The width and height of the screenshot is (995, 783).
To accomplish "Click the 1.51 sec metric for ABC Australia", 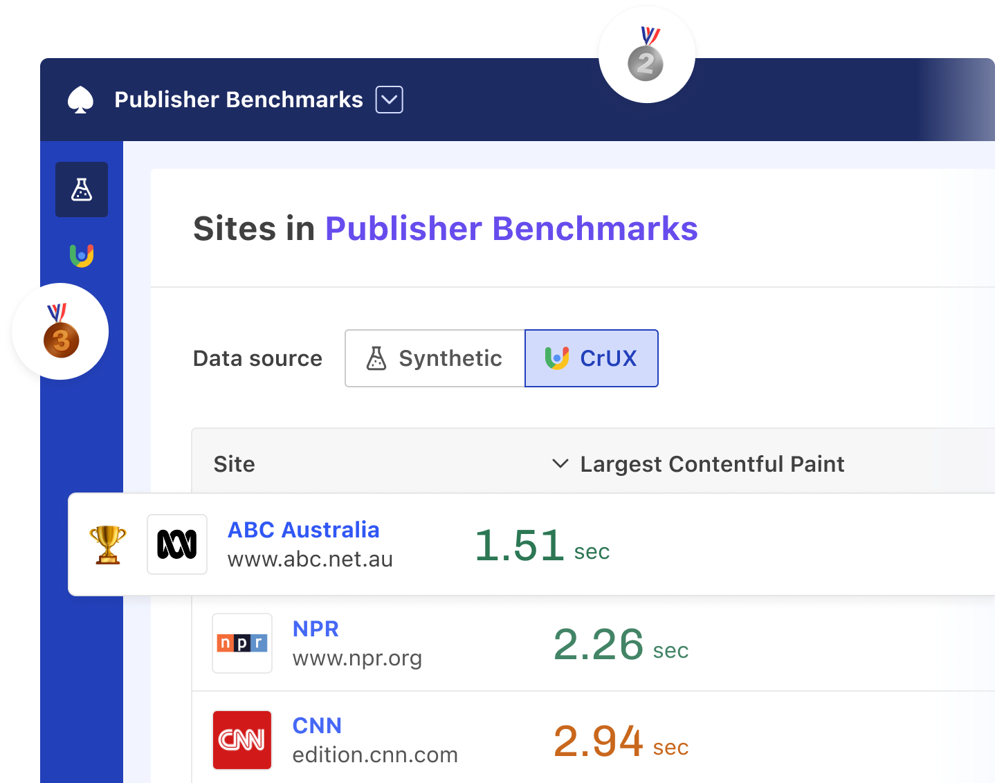I will [x=542, y=546].
